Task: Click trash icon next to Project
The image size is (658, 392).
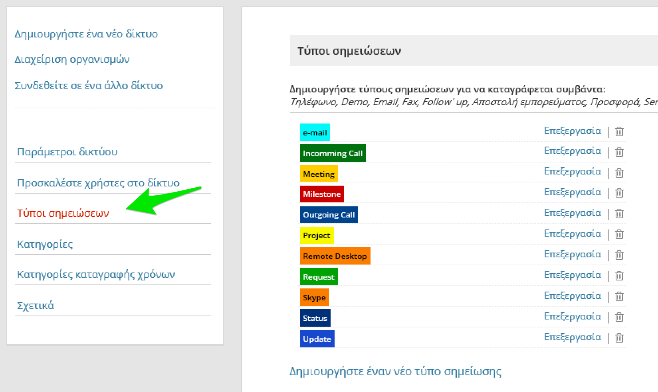Action: (x=619, y=234)
